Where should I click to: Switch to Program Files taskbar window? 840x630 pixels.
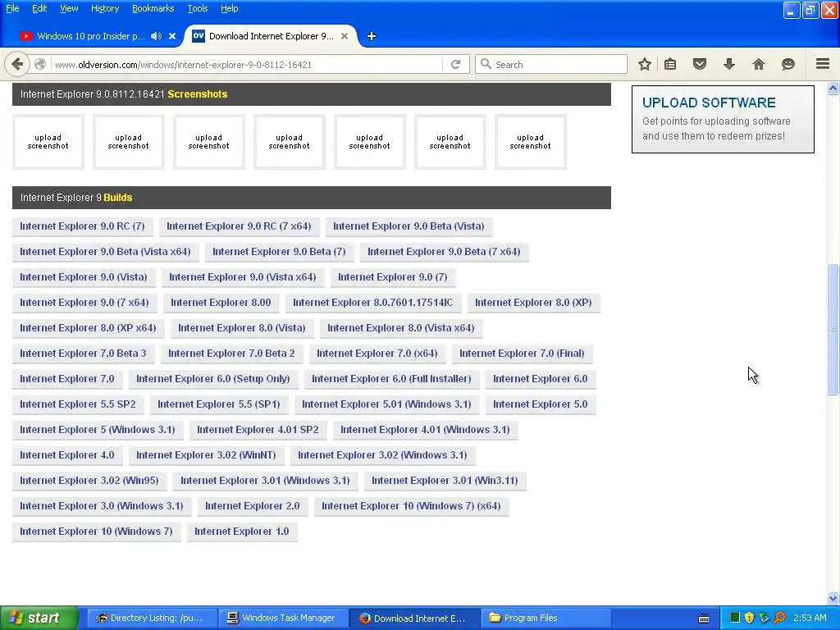click(546, 619)
